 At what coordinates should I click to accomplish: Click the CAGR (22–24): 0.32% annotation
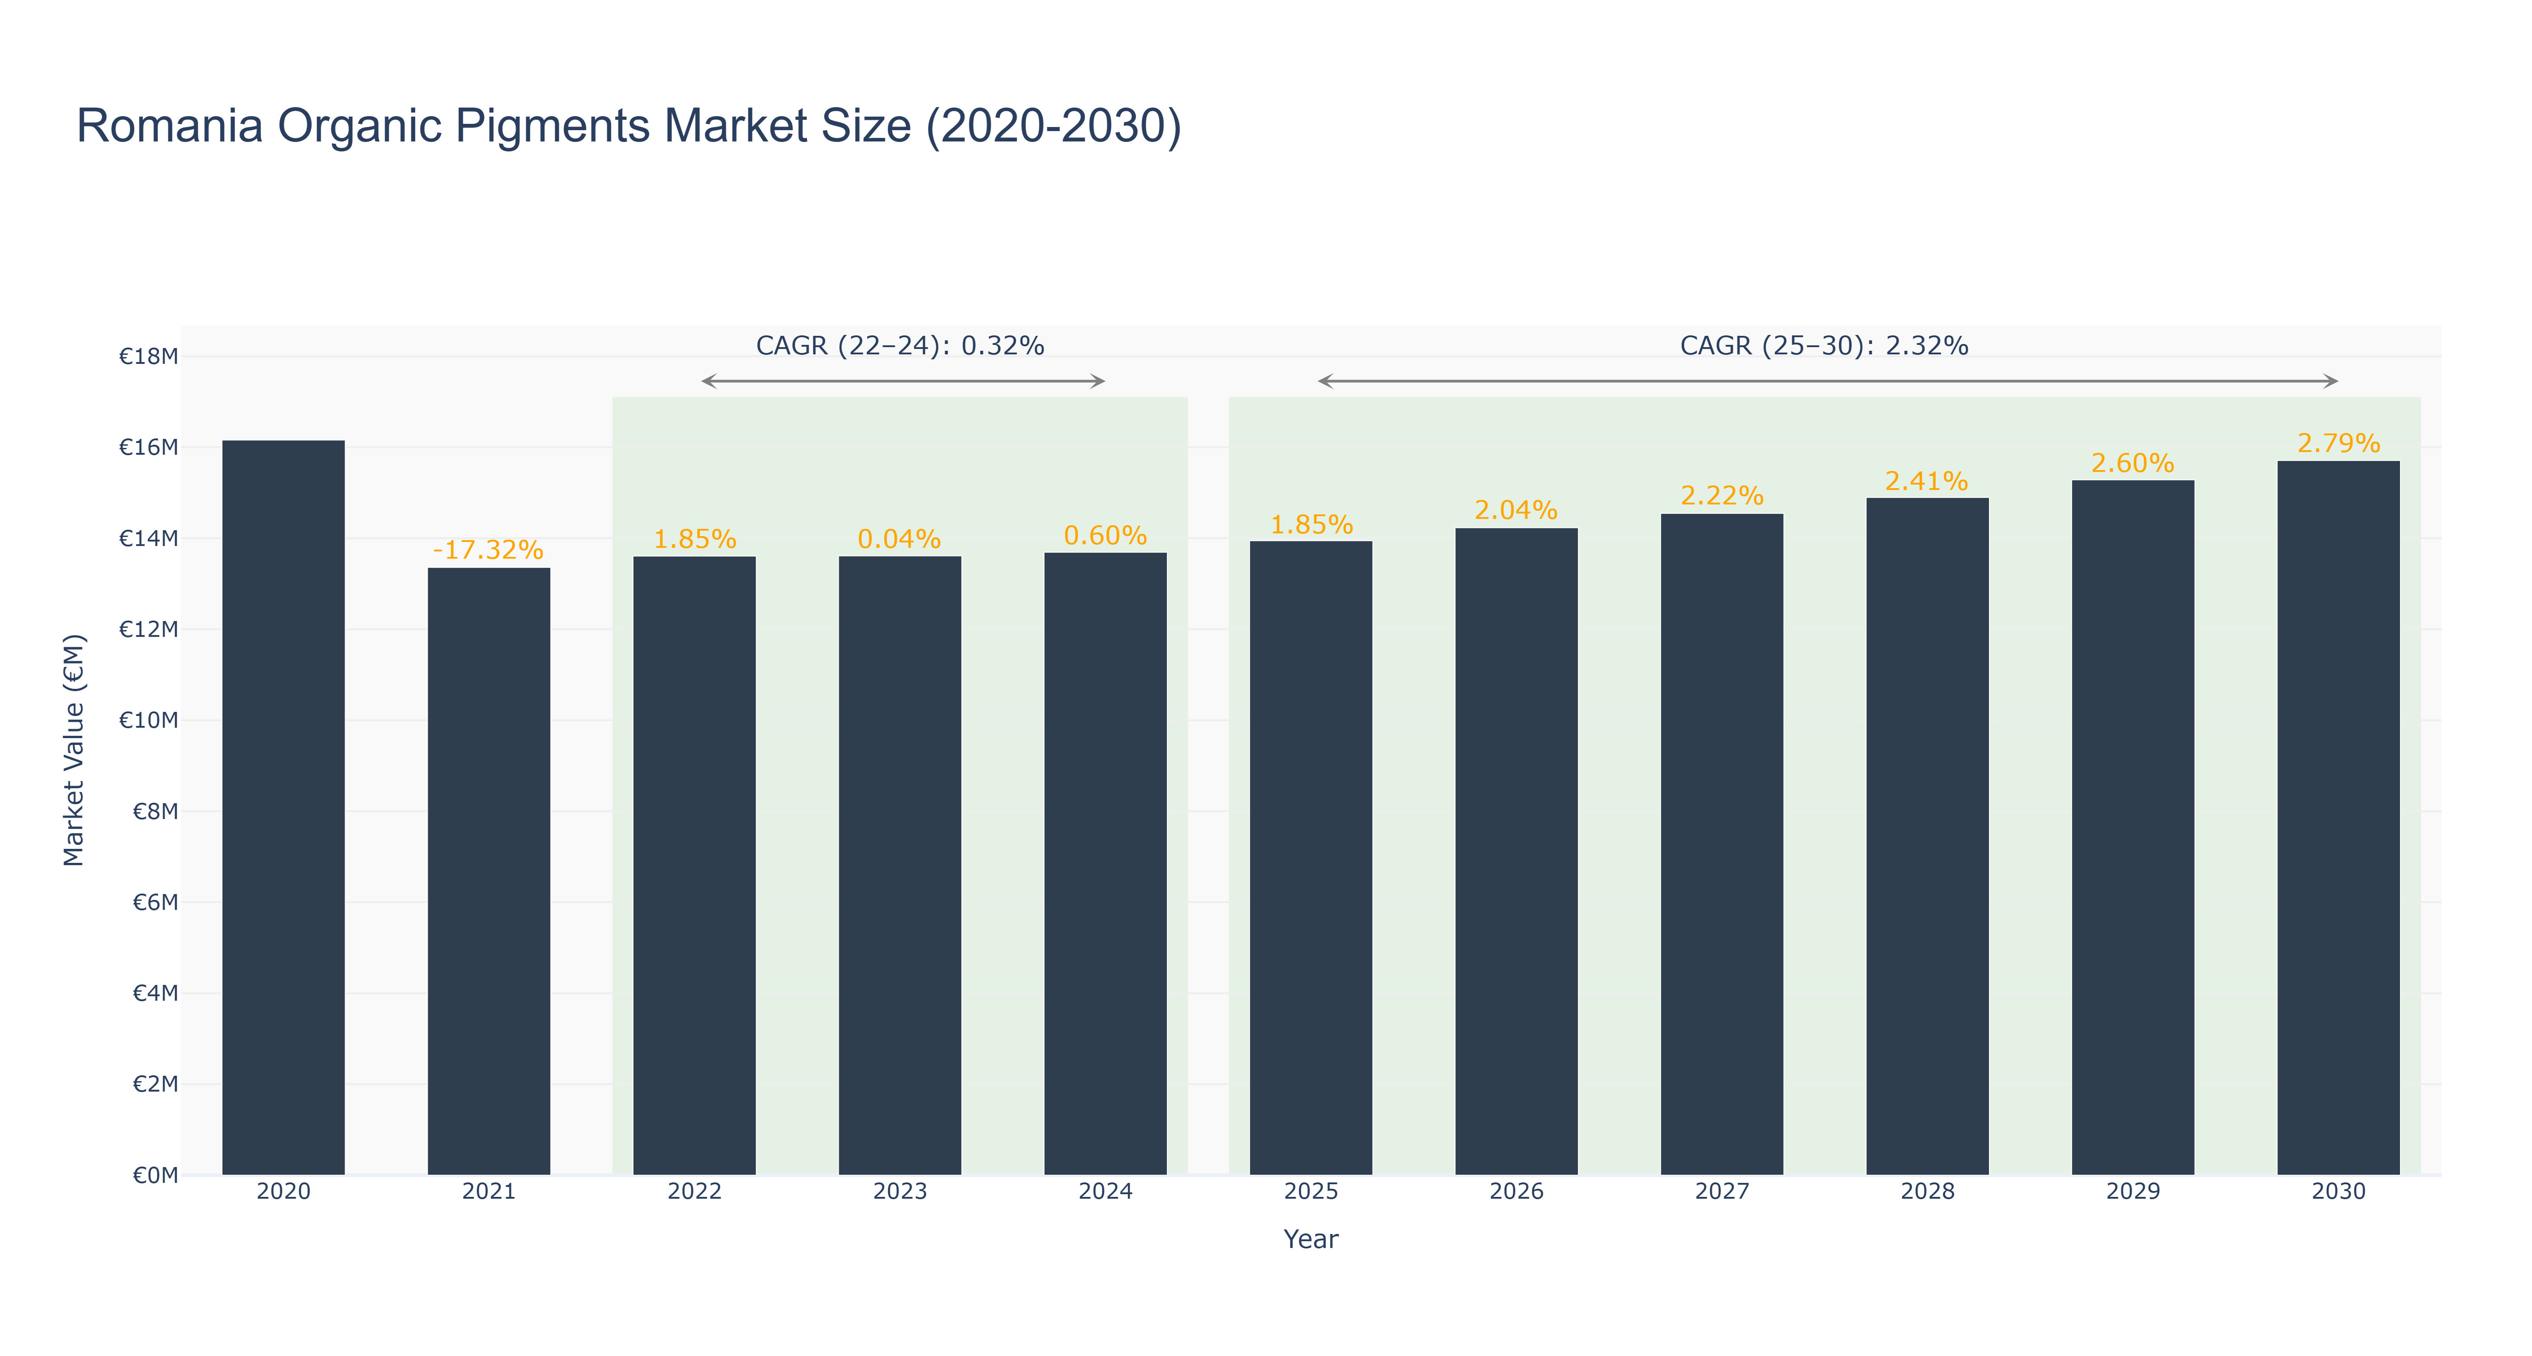tap(900, 346)
